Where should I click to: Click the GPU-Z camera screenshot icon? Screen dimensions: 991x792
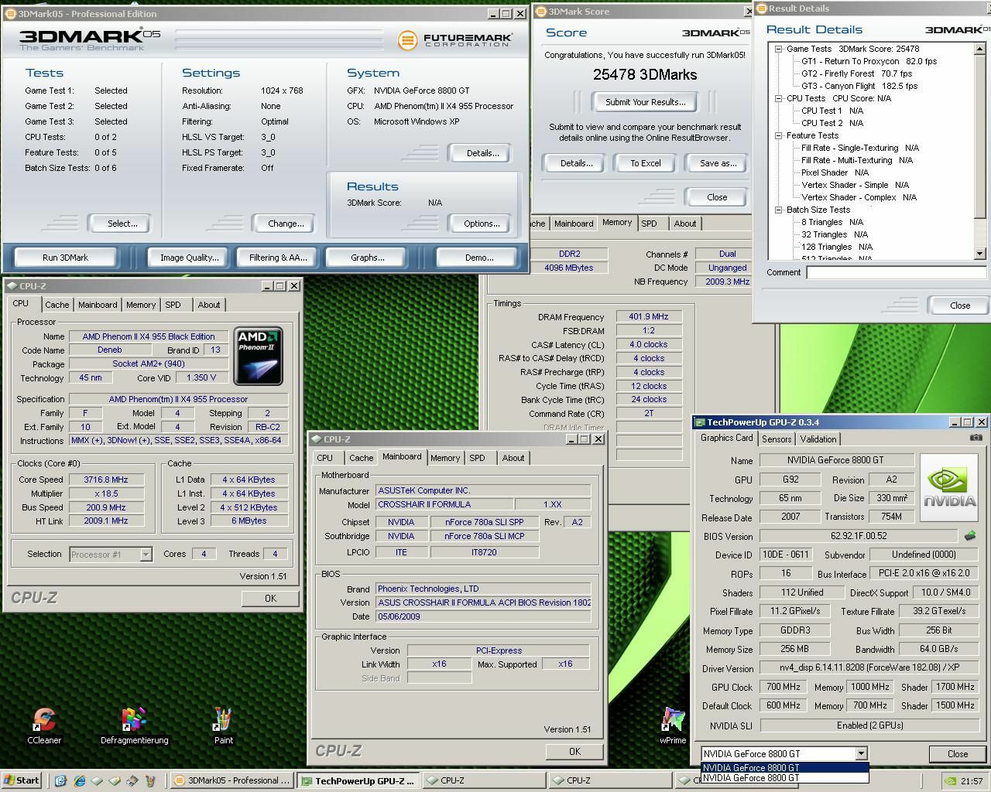pos(976,438)
